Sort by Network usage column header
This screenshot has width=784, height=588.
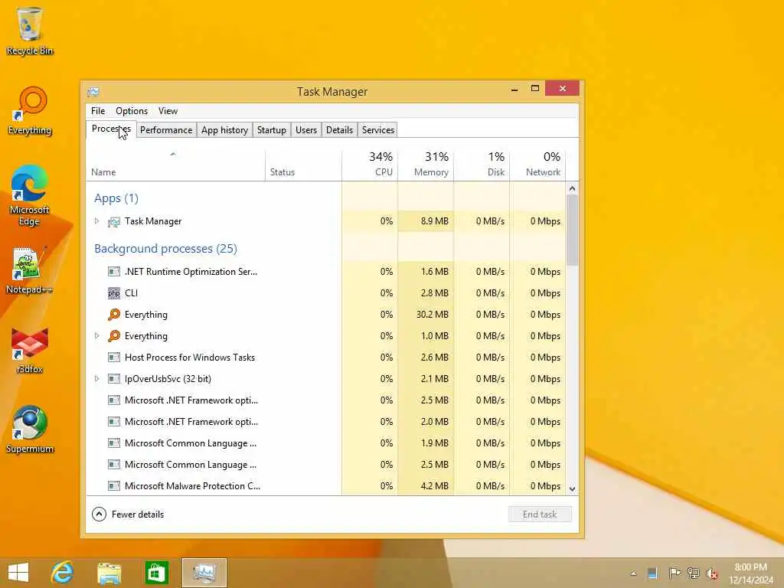click(538, 165)
